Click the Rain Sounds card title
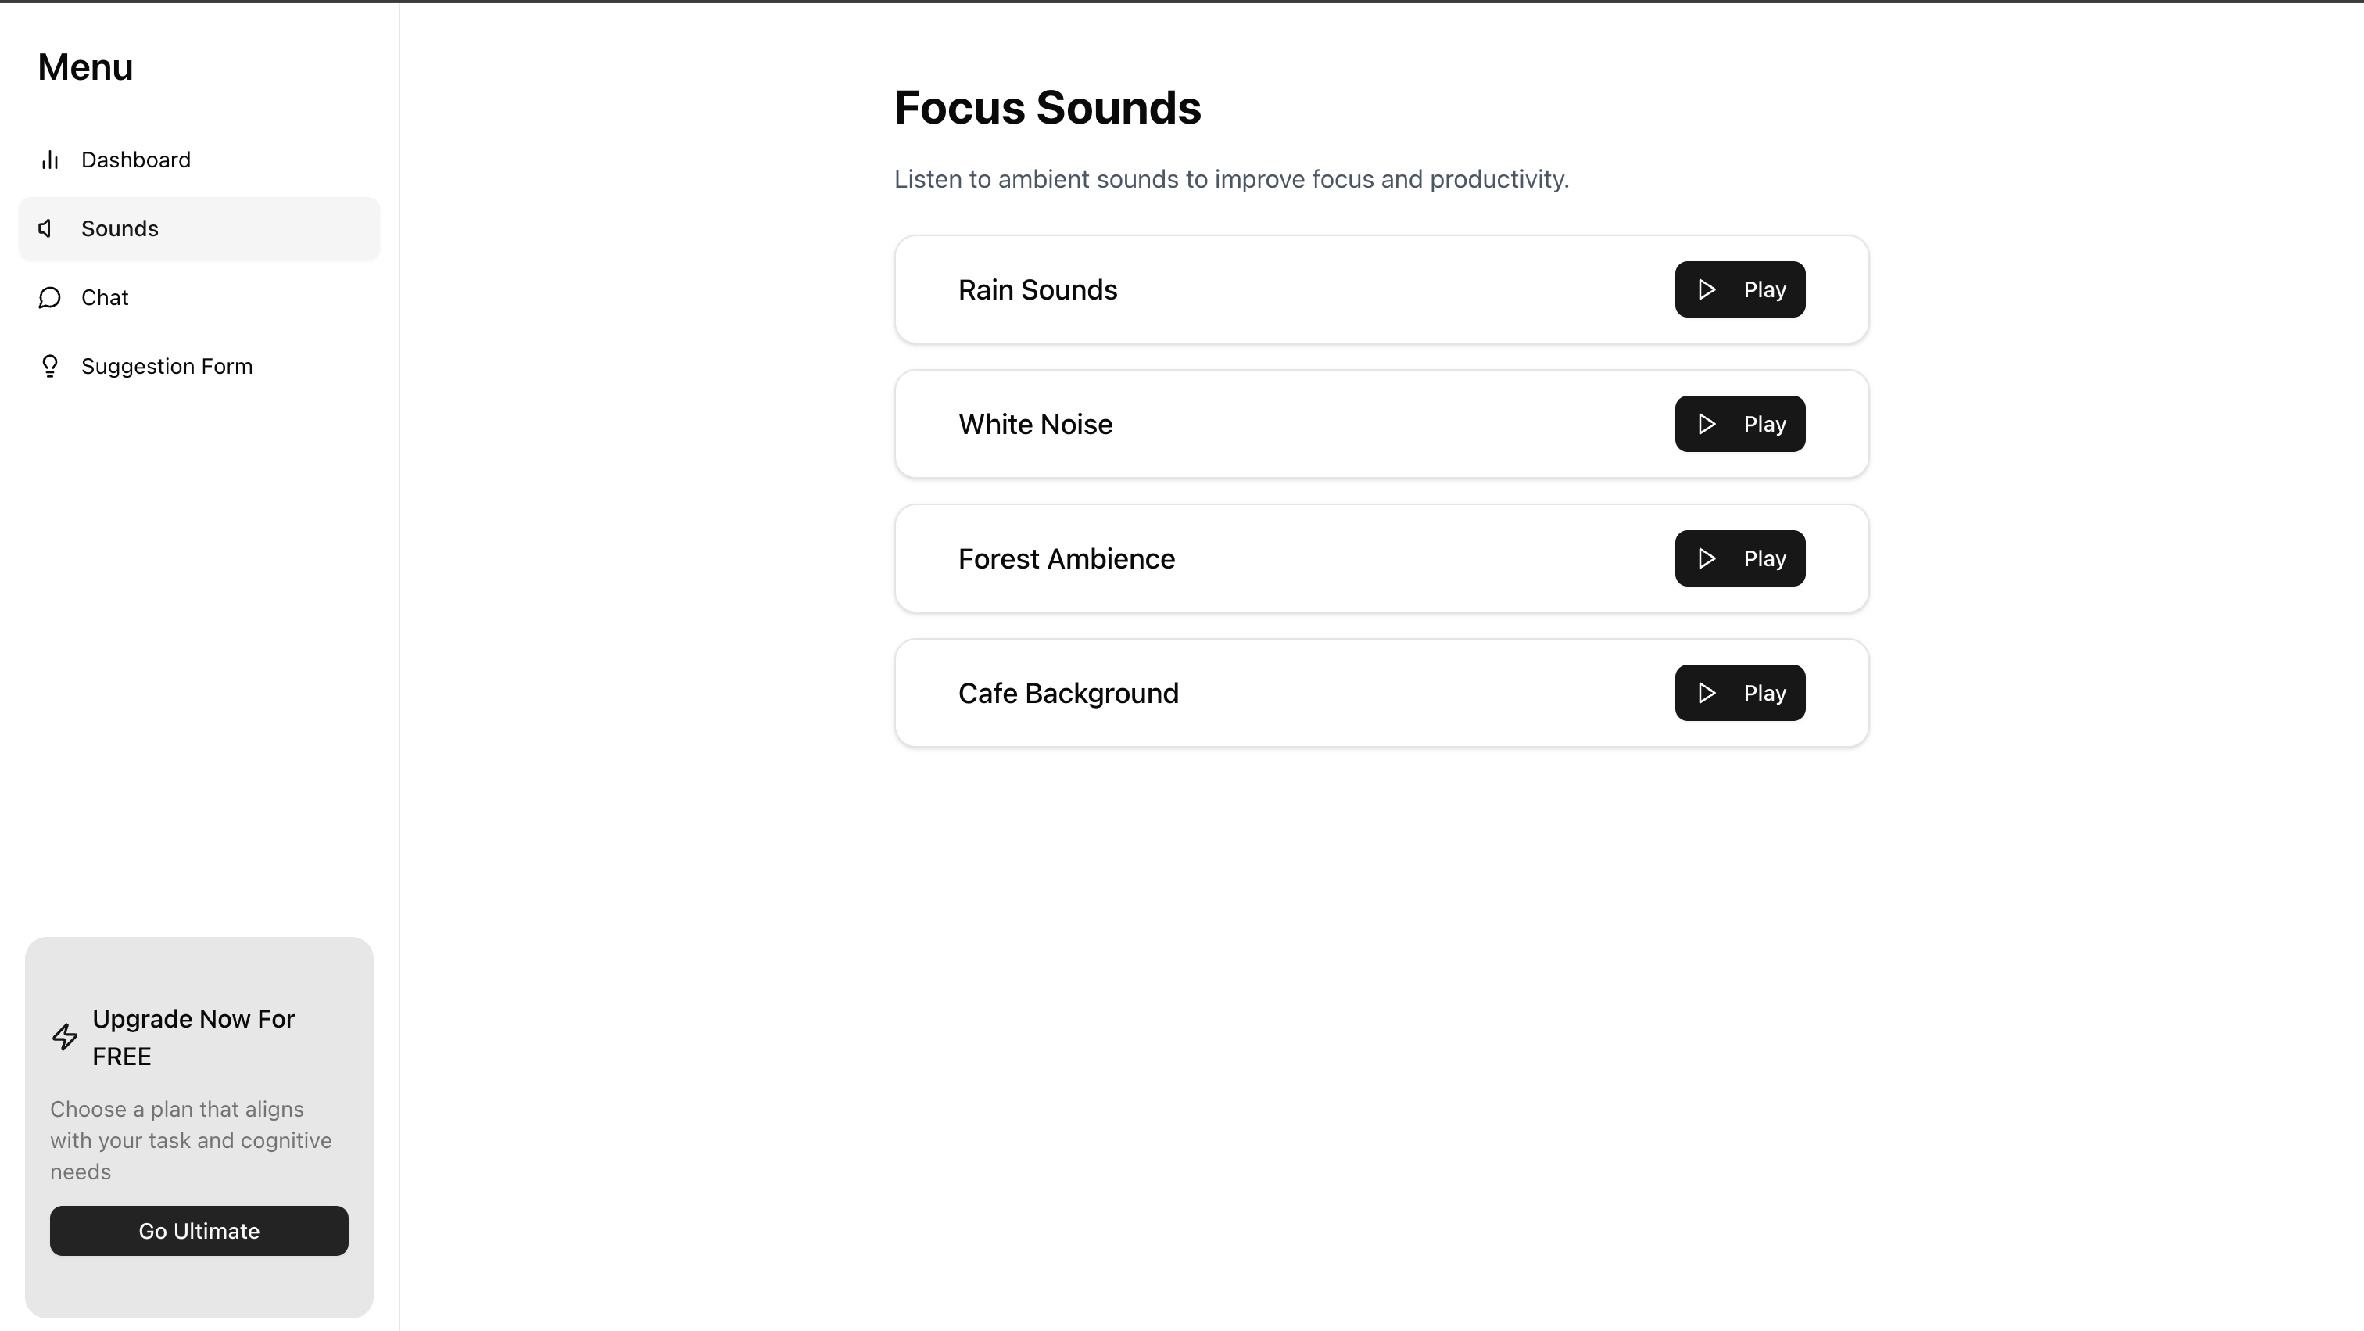Screen dimensions: 2364x1331 click(1037, 290)
